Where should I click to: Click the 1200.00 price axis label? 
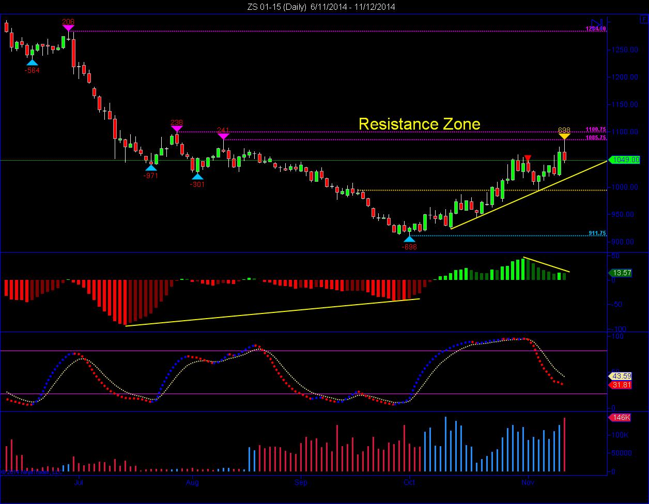pos(625,77)
